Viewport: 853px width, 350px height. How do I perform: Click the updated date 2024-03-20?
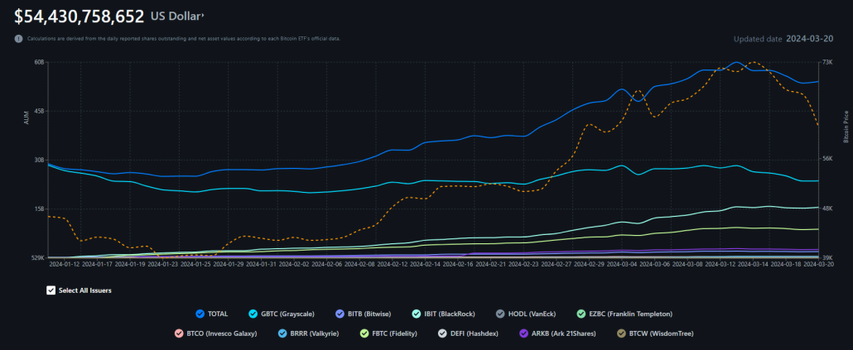click(x=809, y=38)
